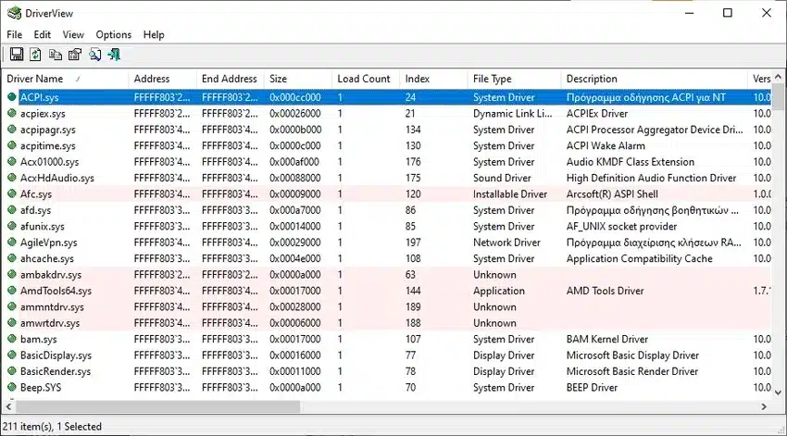
Task: Click the size value 0x000af000
Action: pos(294,162)
